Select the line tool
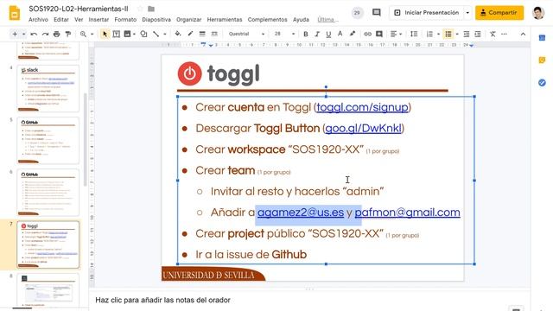Image resolution: width=553 pixels, height=311 pixels. [156, 35]
